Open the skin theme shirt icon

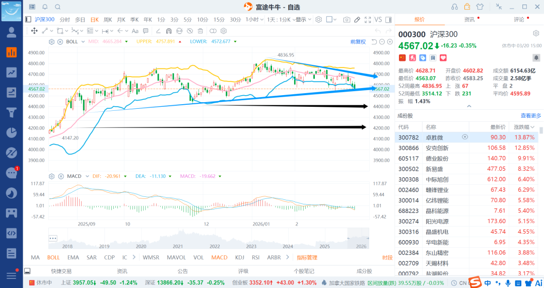pyautogui.click(x=480, y=7)
